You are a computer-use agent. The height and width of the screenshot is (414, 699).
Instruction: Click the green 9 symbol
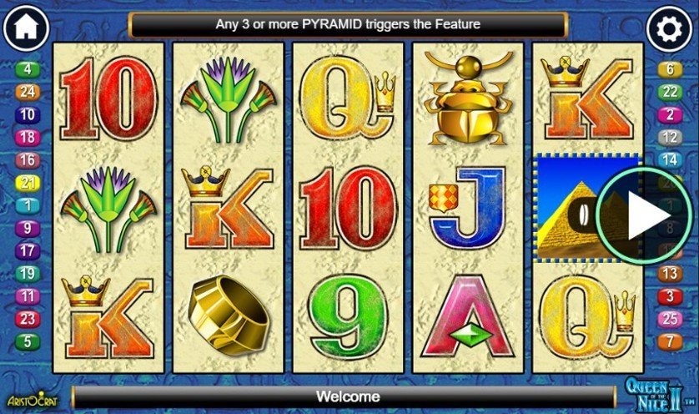(x=348, y=316)
